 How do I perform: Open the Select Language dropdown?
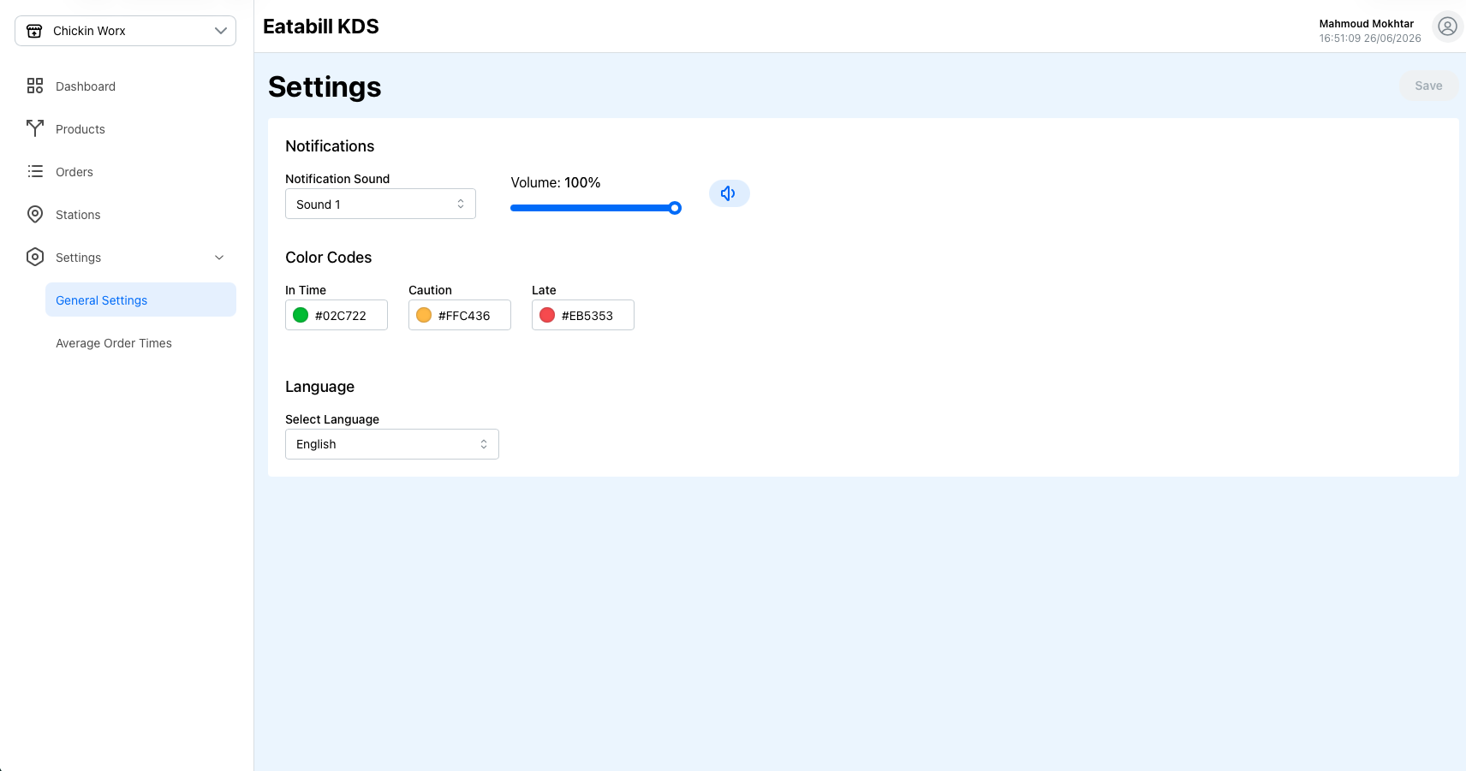[392, 444]
